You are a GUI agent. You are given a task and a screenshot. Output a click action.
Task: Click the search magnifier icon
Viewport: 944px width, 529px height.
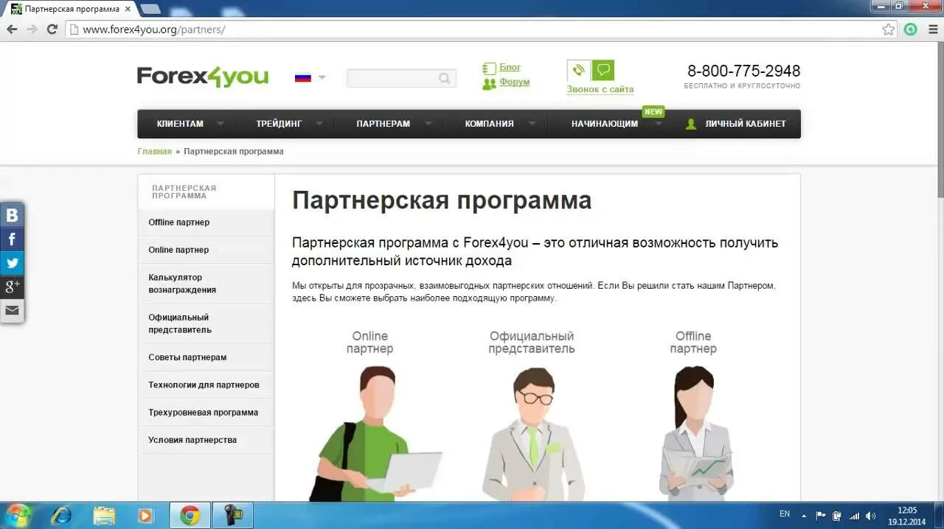point(445,78)
